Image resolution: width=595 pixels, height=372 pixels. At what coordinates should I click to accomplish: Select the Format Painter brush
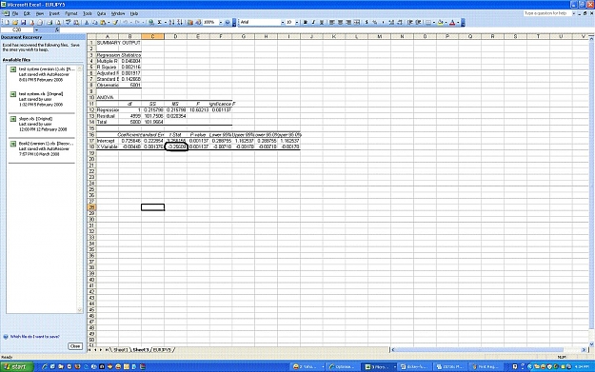pos(115,23)
